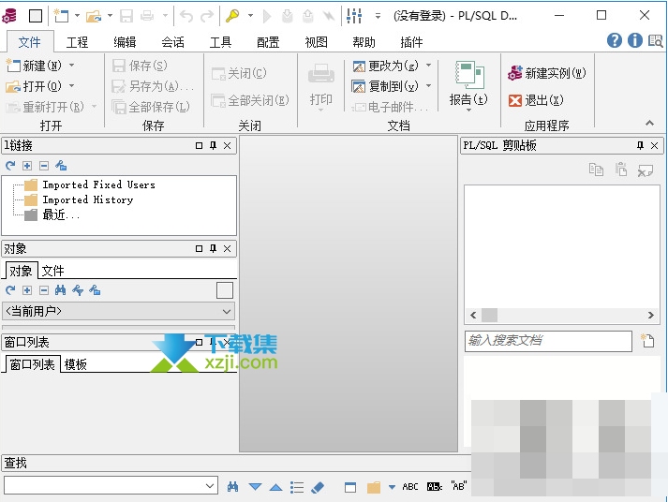Click the New document icon in quick toolbar
This screenshot has width=668, height=502.
[61, 16]
